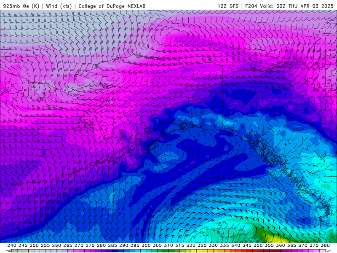Image resolution: width=337 pixels, height=253 pixels.
Task: Click the 330 legend number
Action: coord(213,245)
